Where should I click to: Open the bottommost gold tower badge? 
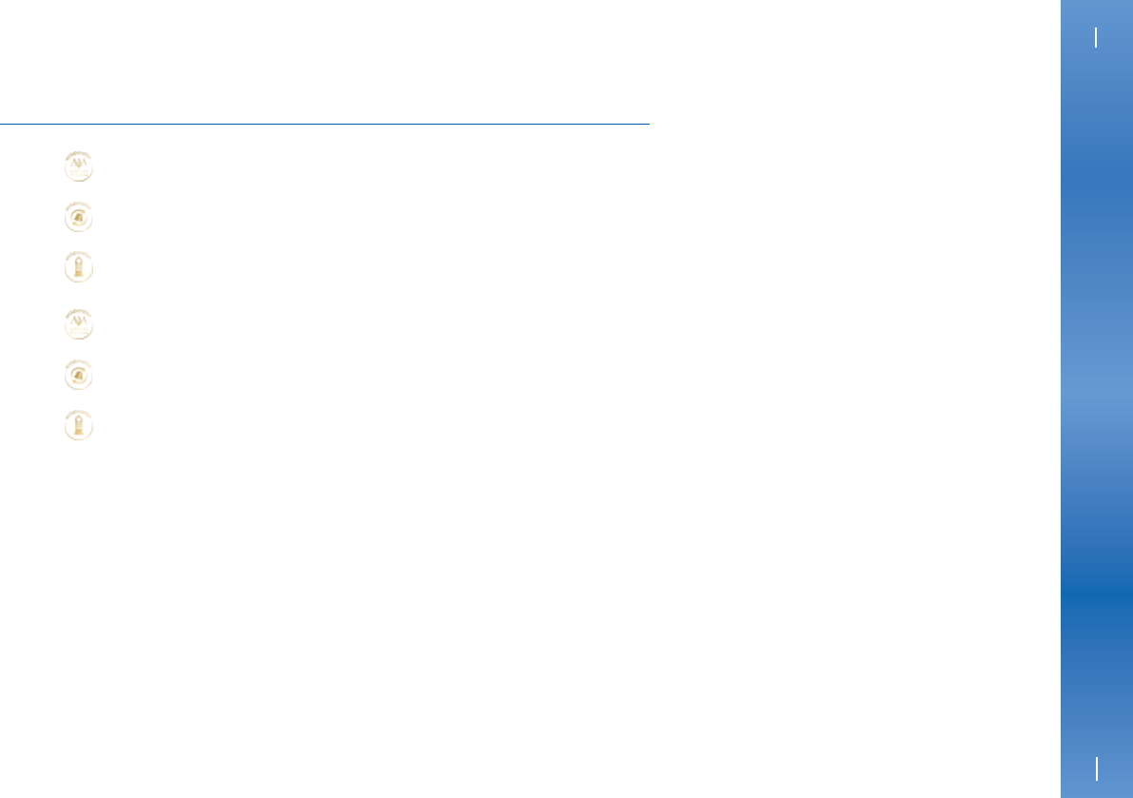coord(79,425)
